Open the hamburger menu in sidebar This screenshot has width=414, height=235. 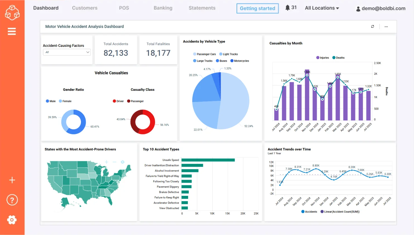tap(12, 31)
